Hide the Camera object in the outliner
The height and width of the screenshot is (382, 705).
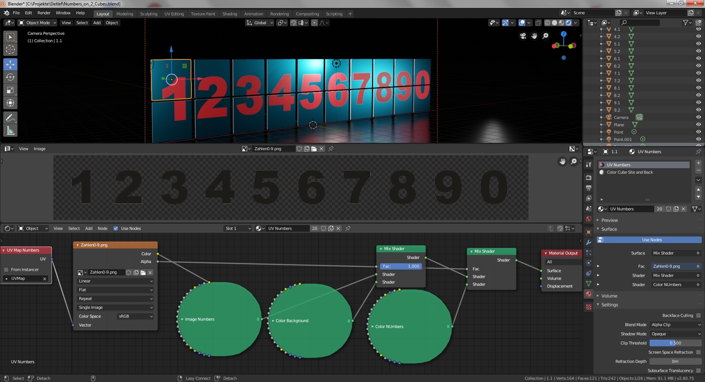699,117
